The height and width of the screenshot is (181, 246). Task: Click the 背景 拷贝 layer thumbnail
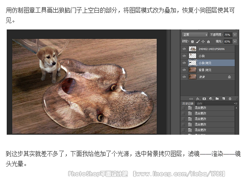tap(192, 70)
